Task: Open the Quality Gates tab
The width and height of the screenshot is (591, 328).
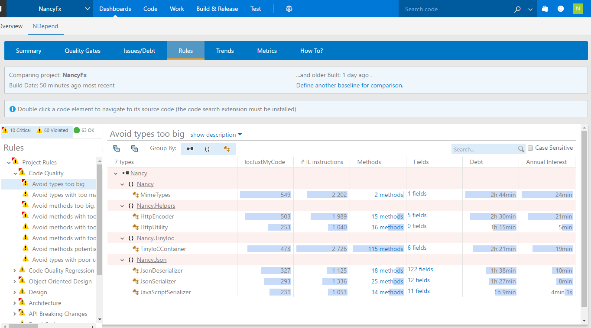Action: (82, 51)
